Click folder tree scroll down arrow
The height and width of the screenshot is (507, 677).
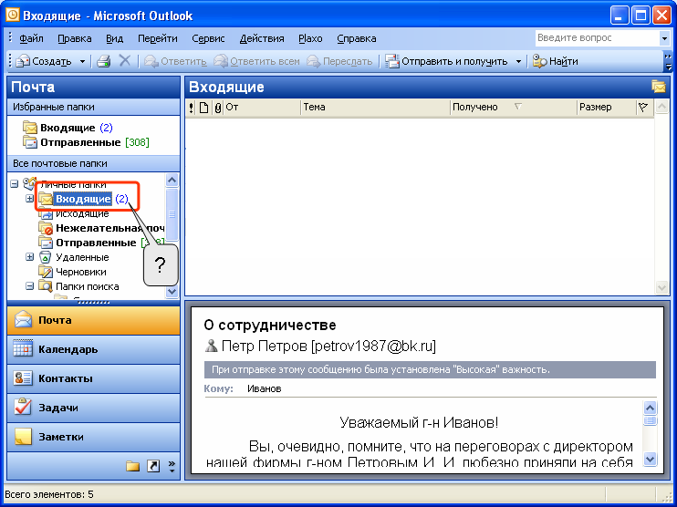[x=172, y=292]
